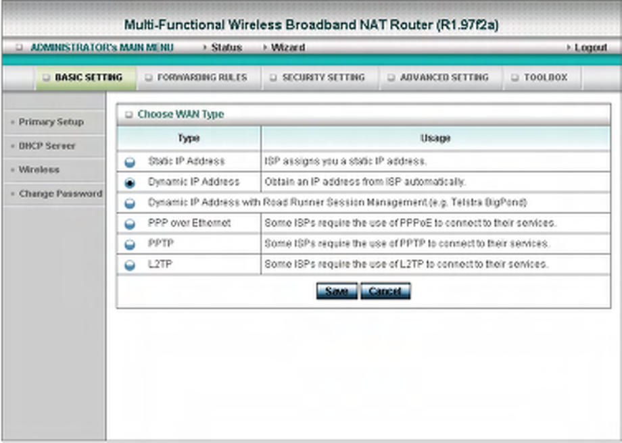Open Change Password in the sidebar
The image size is (622, 443).
pyautogui.click(x=61, y=194)
